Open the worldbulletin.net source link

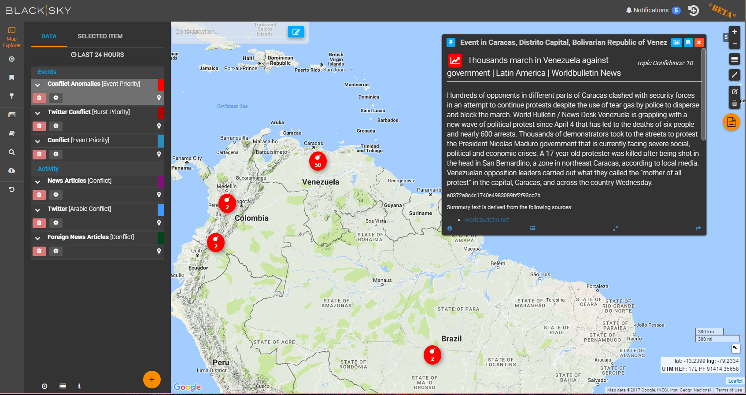[487, 220]
